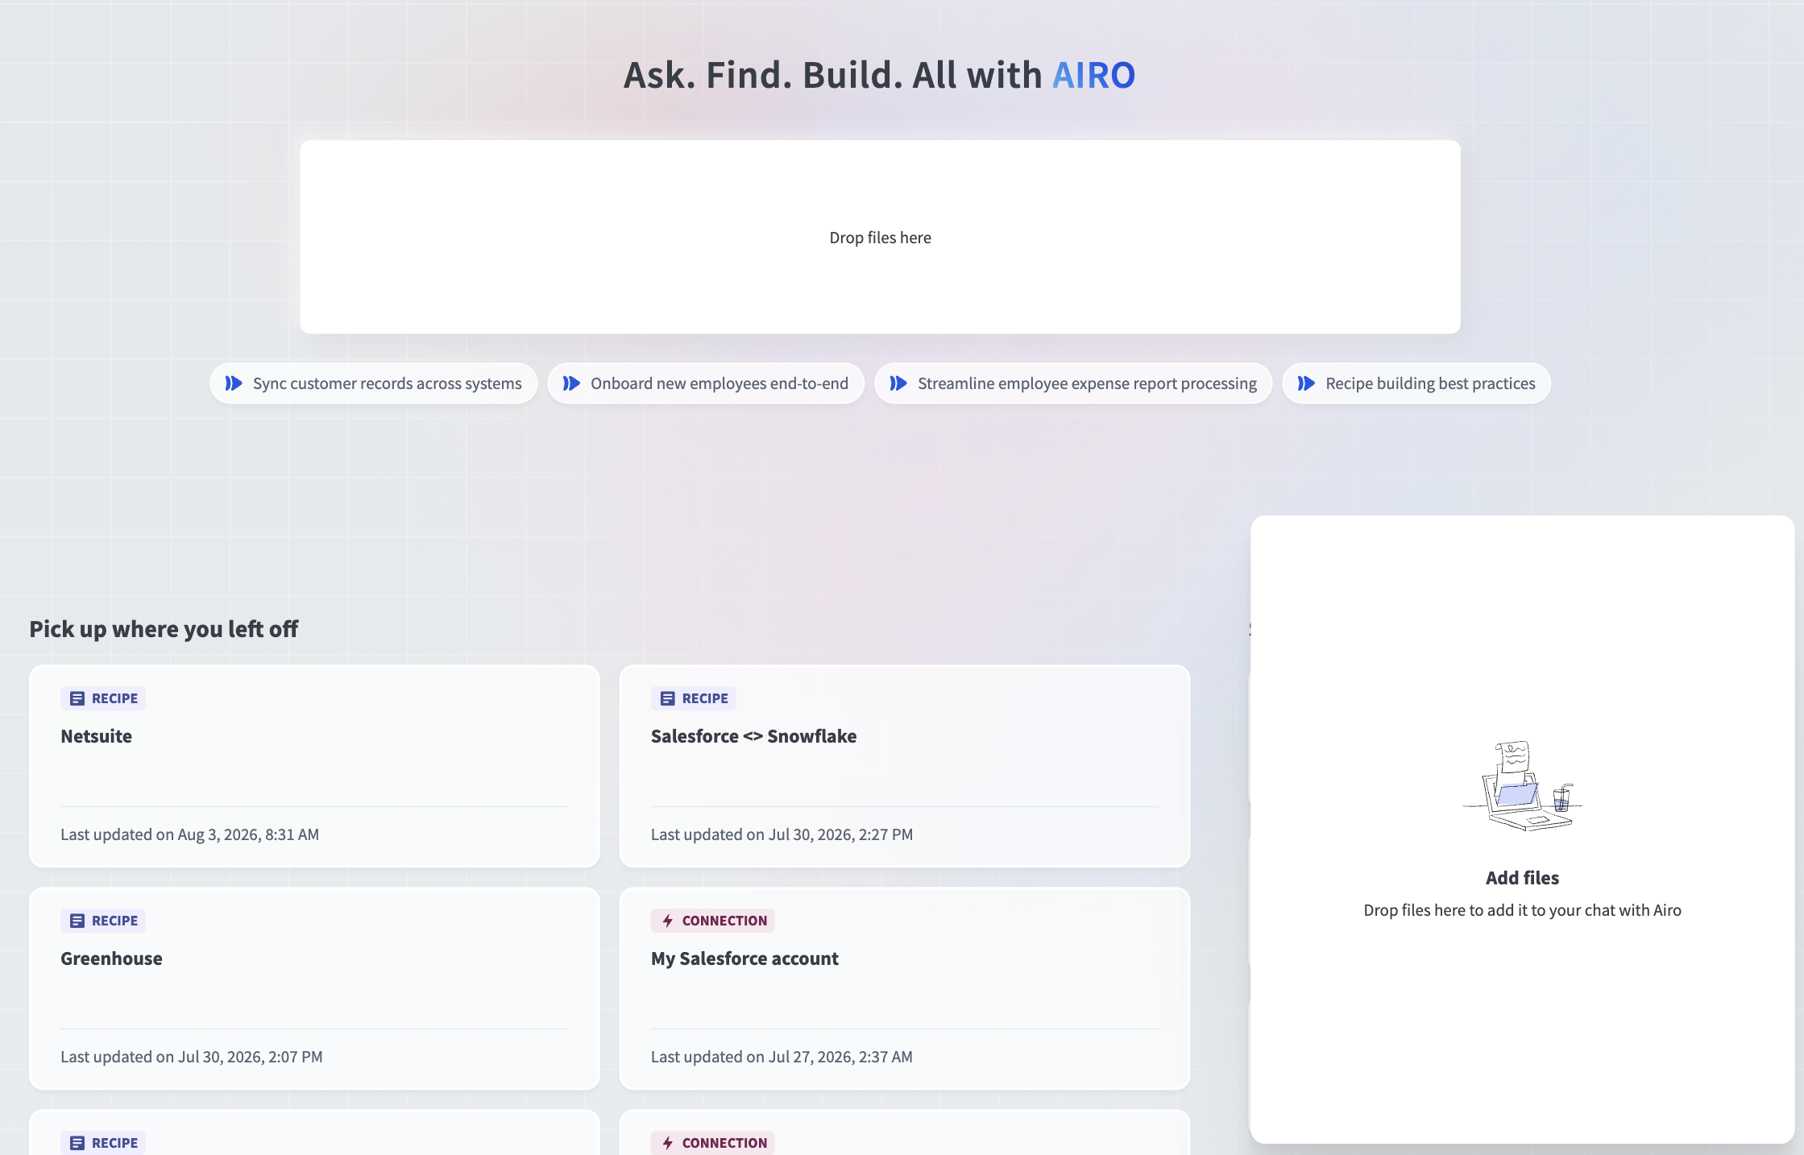1804x1155 pixels.
Task: Open My Salesforce account connection
Action: [905, 988]
